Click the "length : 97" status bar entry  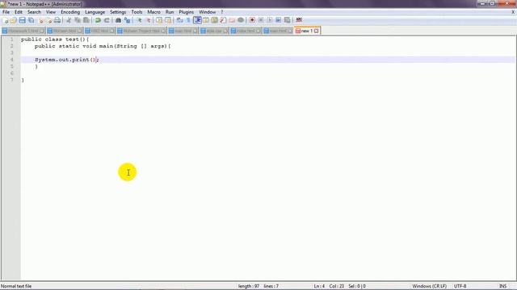point(248,286)
